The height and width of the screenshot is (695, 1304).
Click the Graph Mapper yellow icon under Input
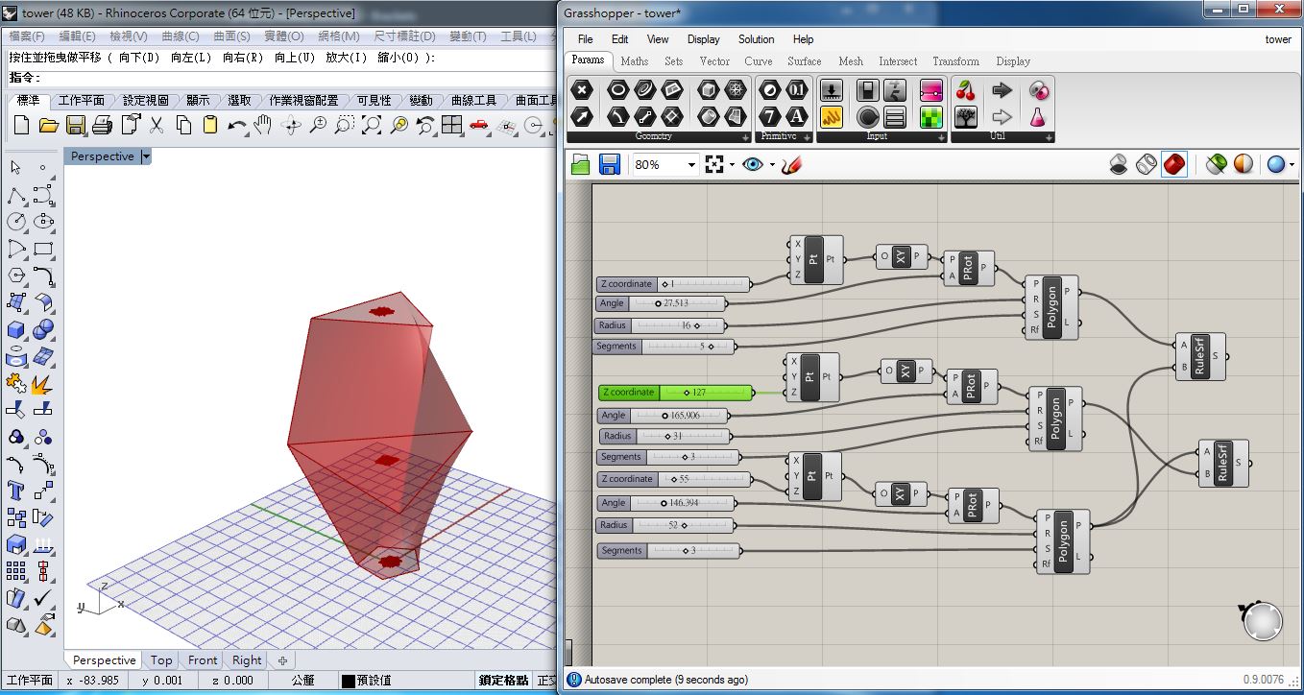tap(832, 117)
